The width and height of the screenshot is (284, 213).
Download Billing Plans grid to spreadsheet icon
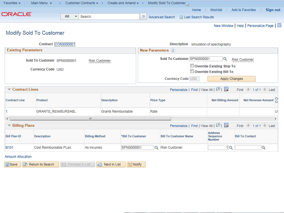coord(226,125)
